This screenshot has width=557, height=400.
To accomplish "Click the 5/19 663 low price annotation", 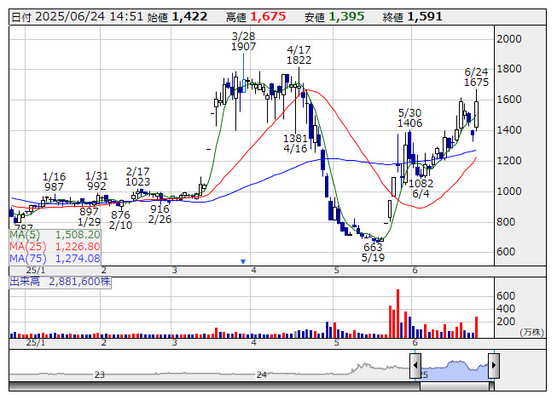I will (x=372, y=253).
